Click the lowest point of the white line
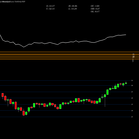 coord(24,47)
